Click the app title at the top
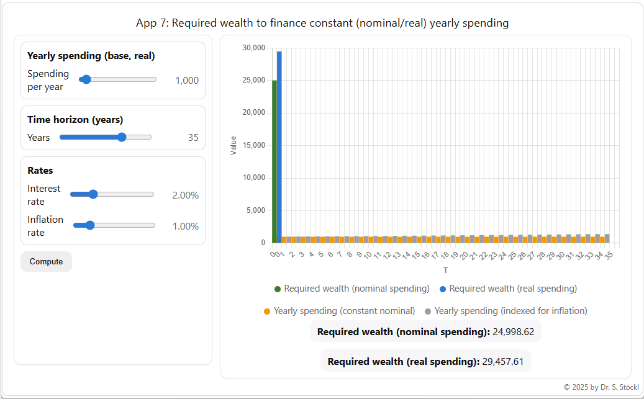 coord(322,22)
